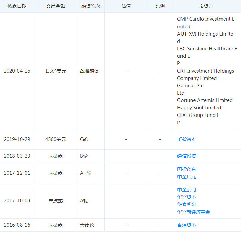Open the 华兴资本 investor link
Image resolution: width=241 pixels, height=232 pixels.
click(x=187, y=197)
